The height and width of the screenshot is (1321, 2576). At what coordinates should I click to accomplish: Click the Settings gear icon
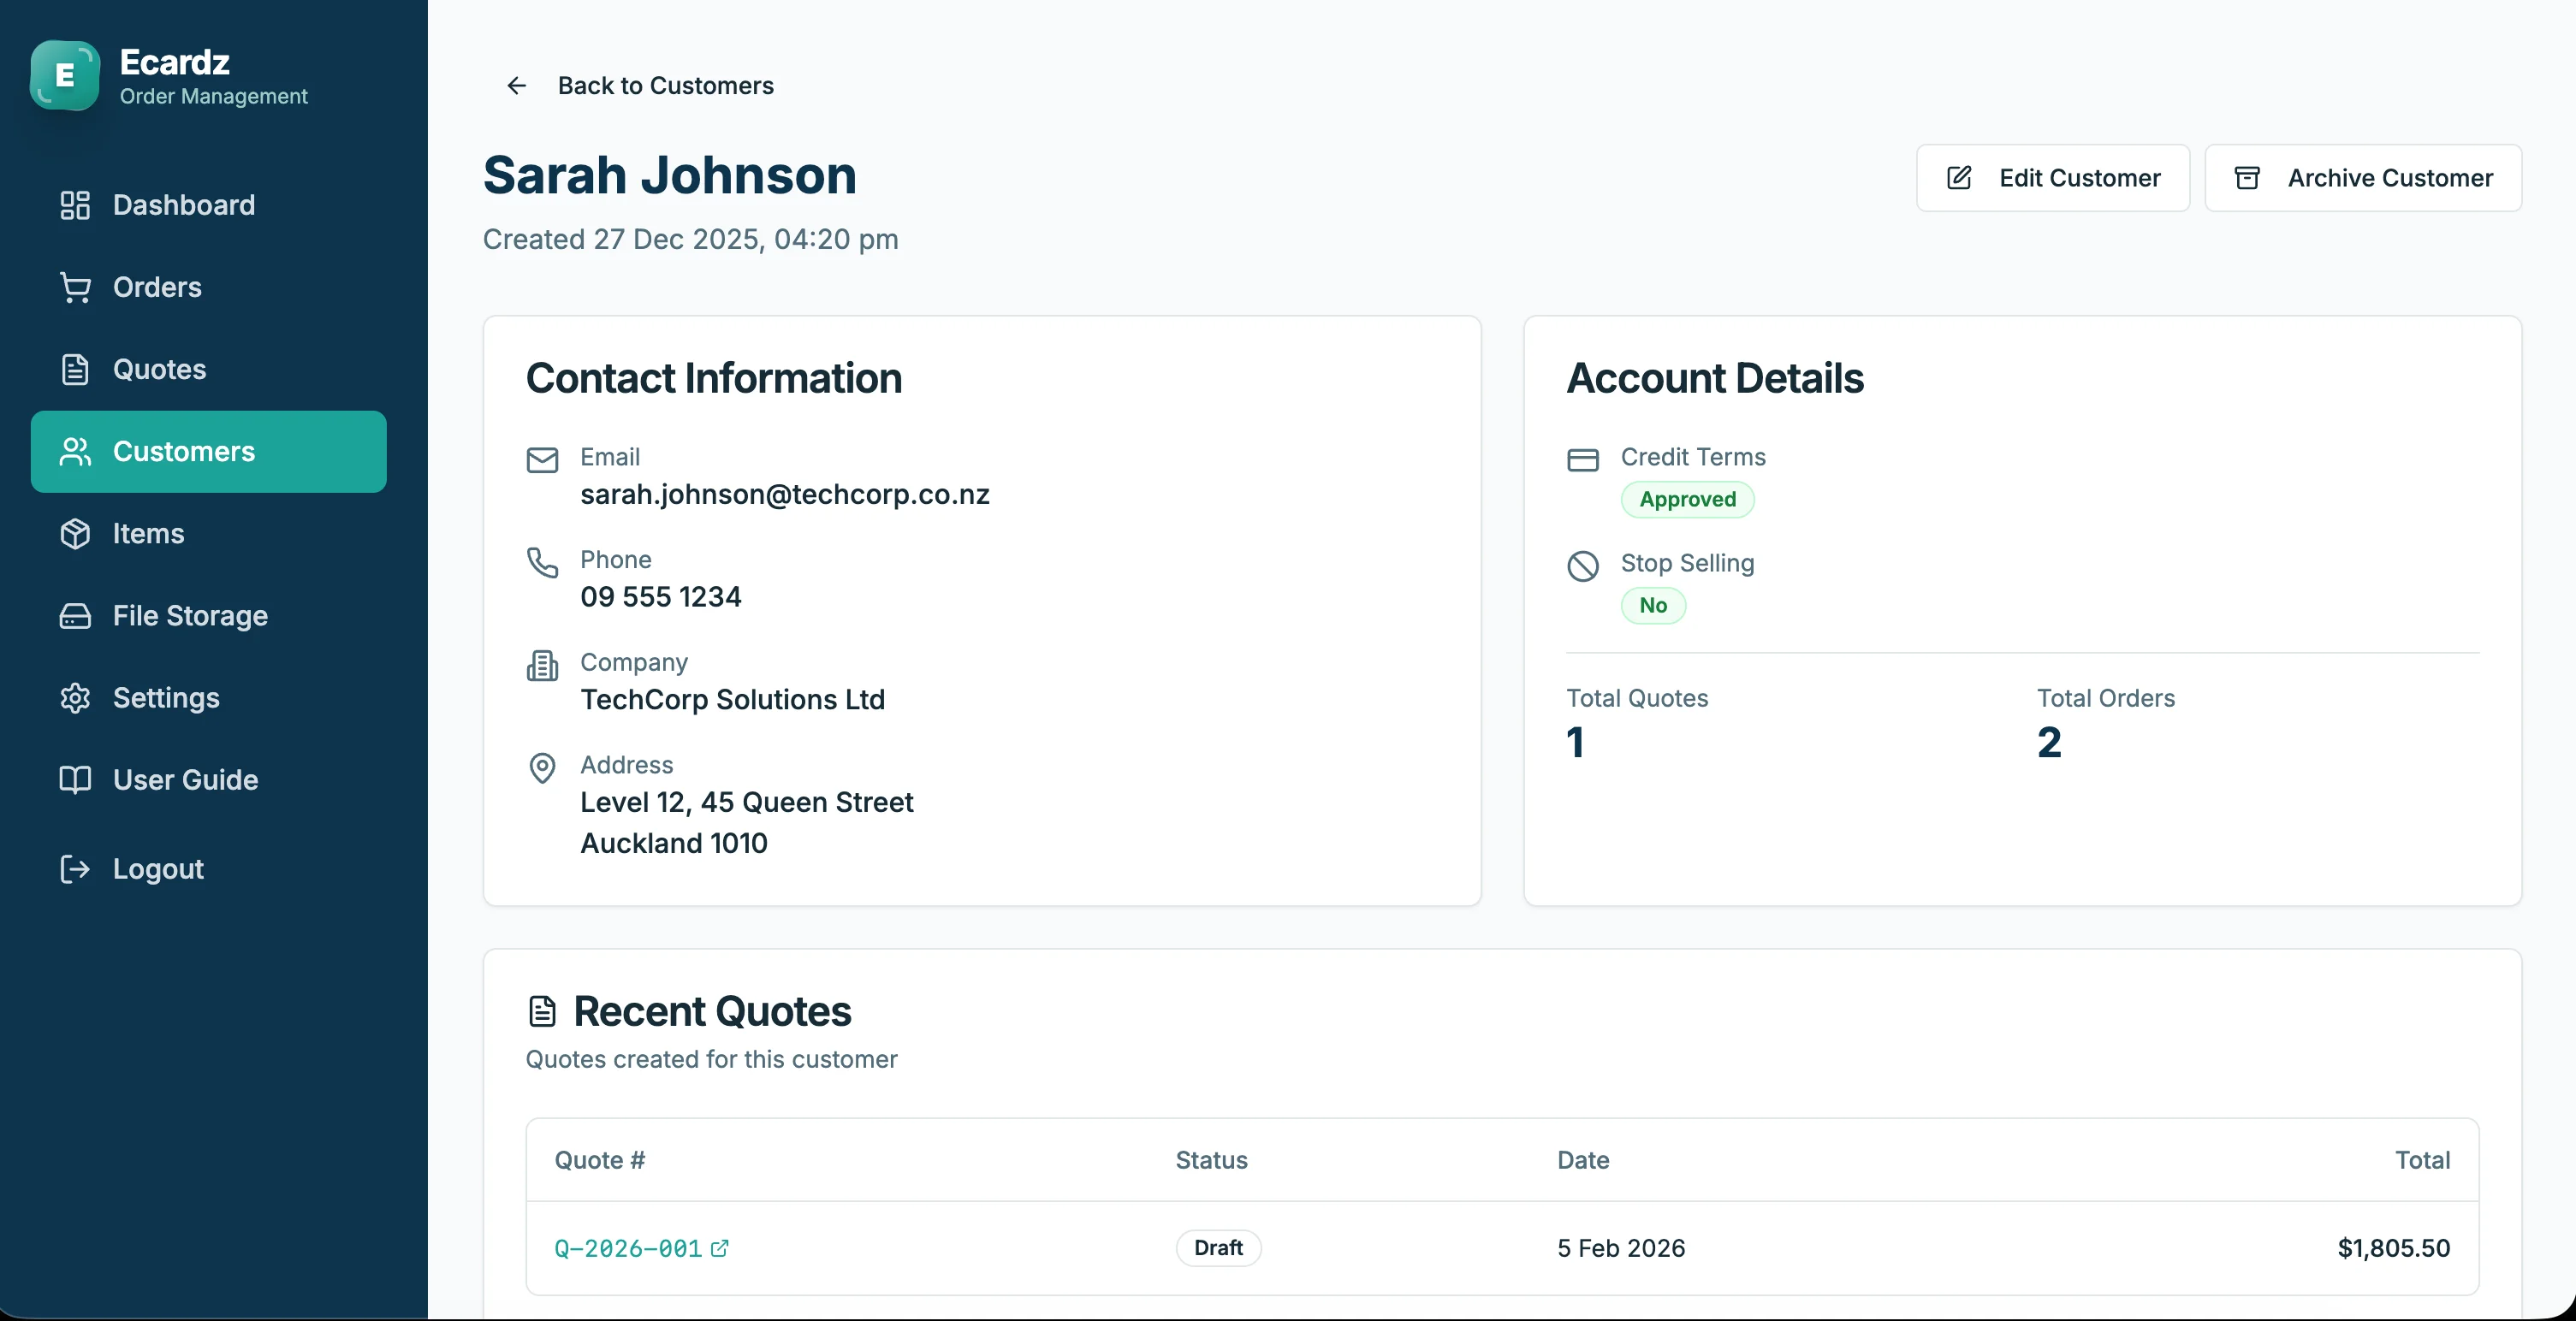pyautogui.click(x=75, y=697)
